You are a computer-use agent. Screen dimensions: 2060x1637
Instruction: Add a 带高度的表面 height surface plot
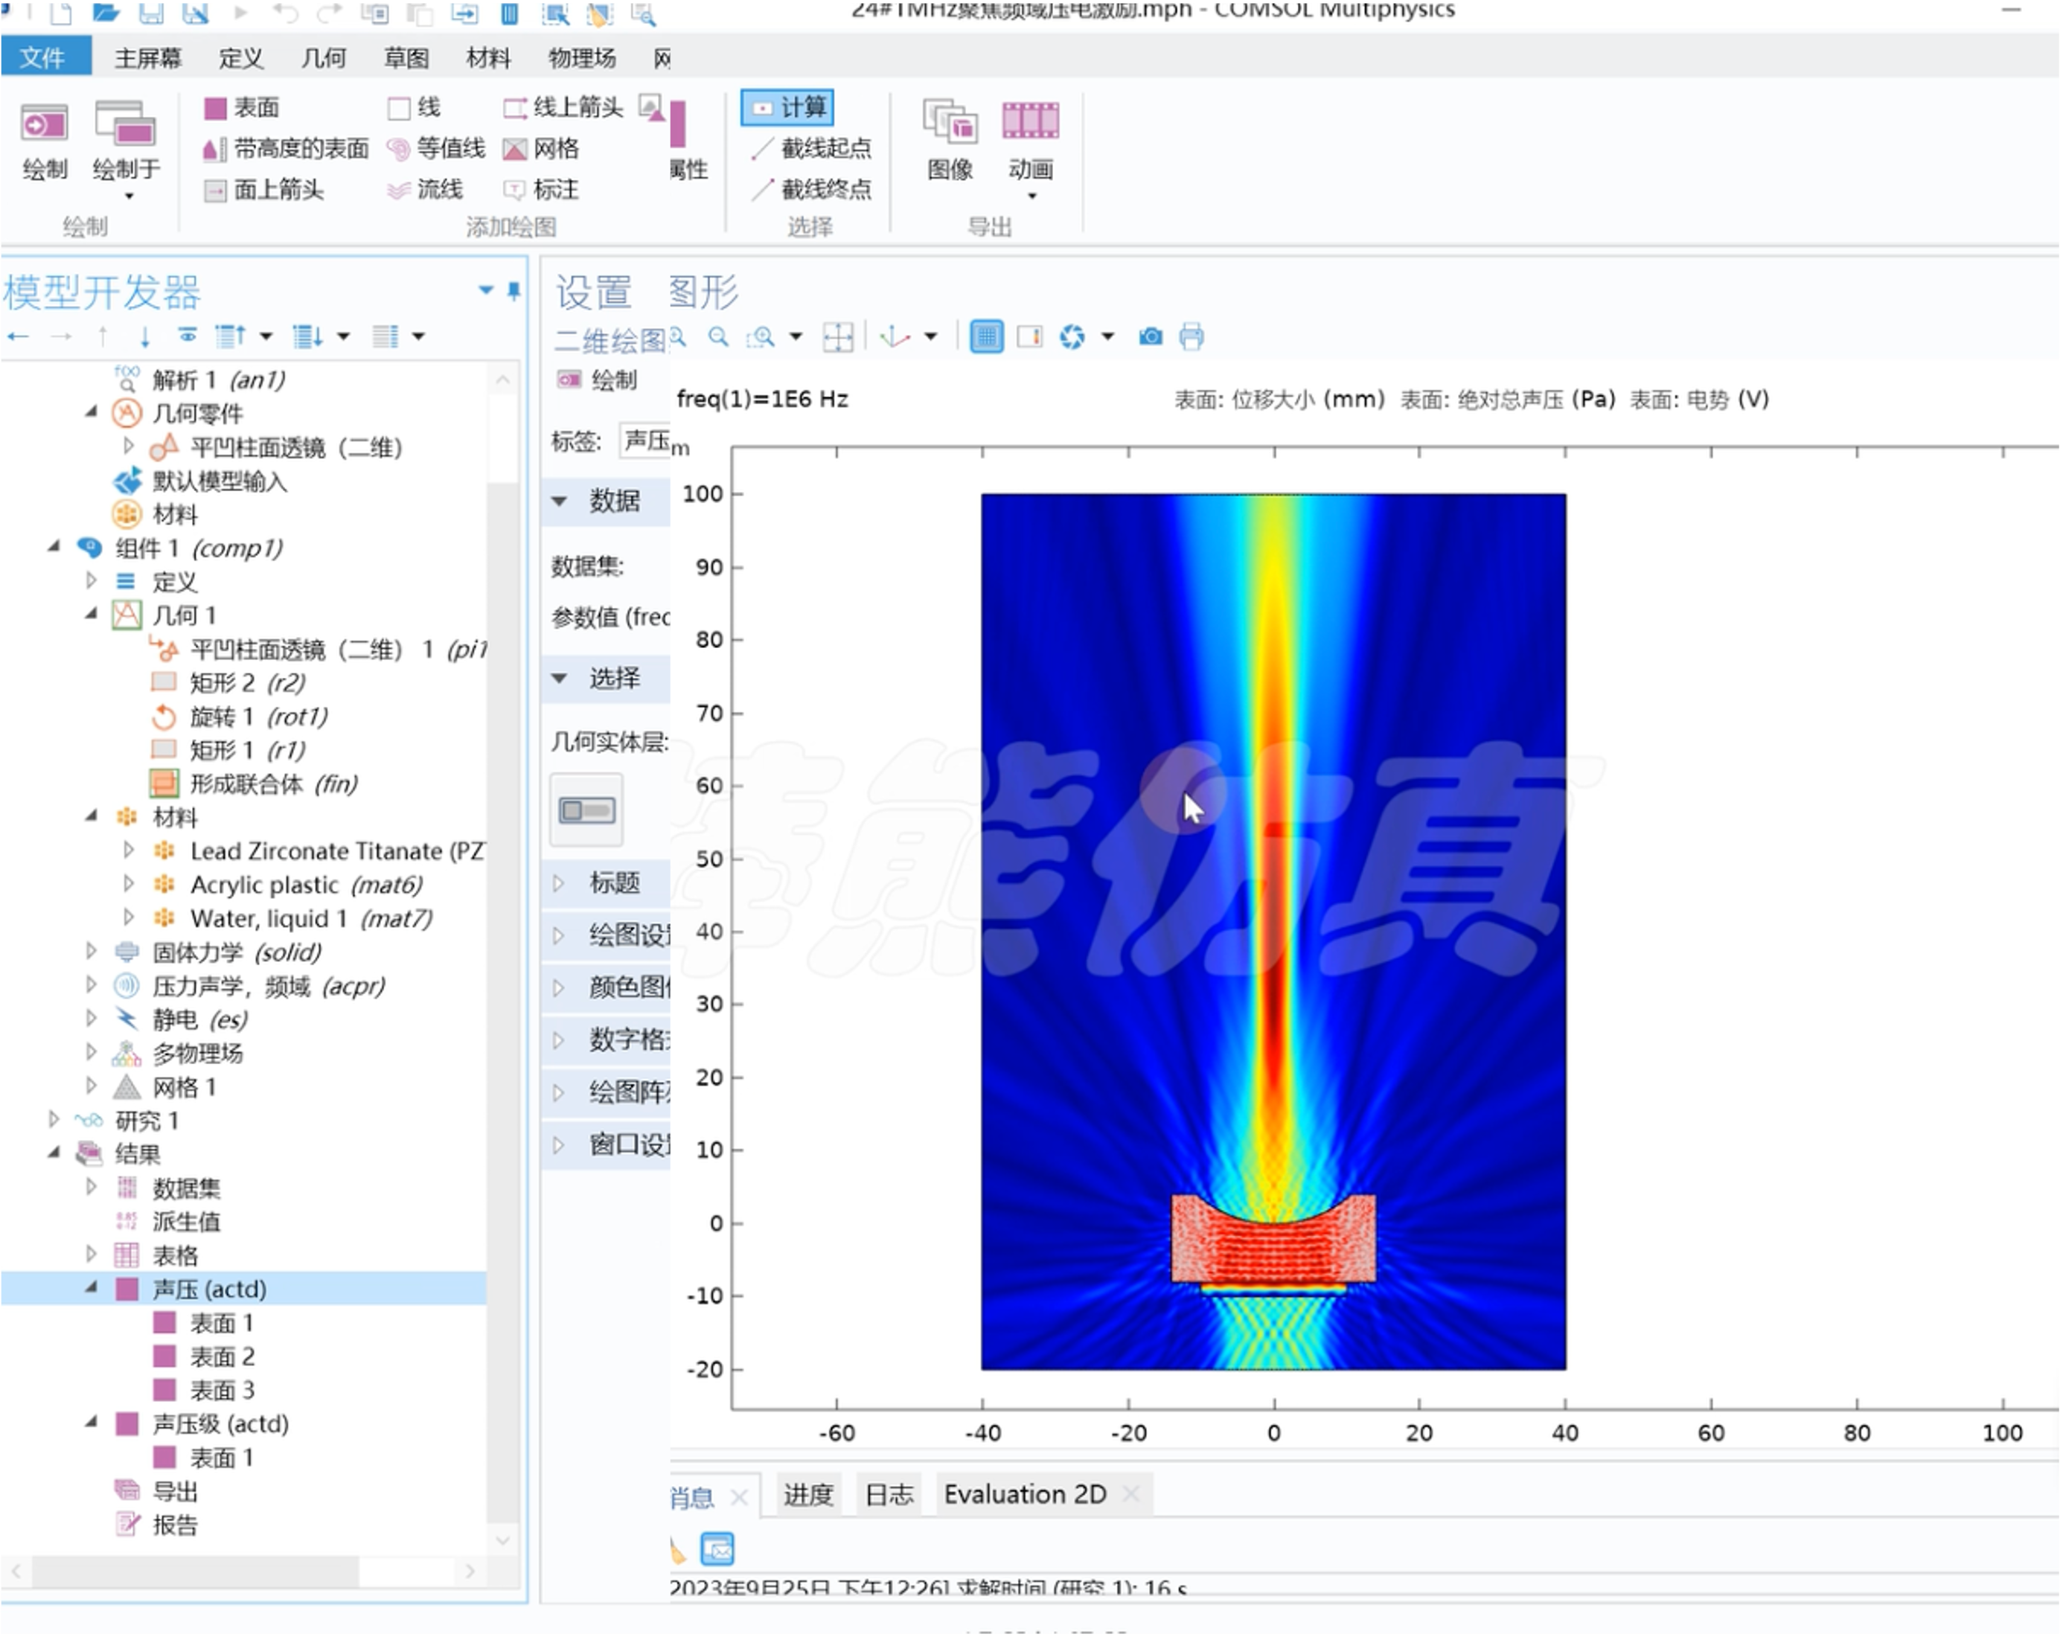287,149
